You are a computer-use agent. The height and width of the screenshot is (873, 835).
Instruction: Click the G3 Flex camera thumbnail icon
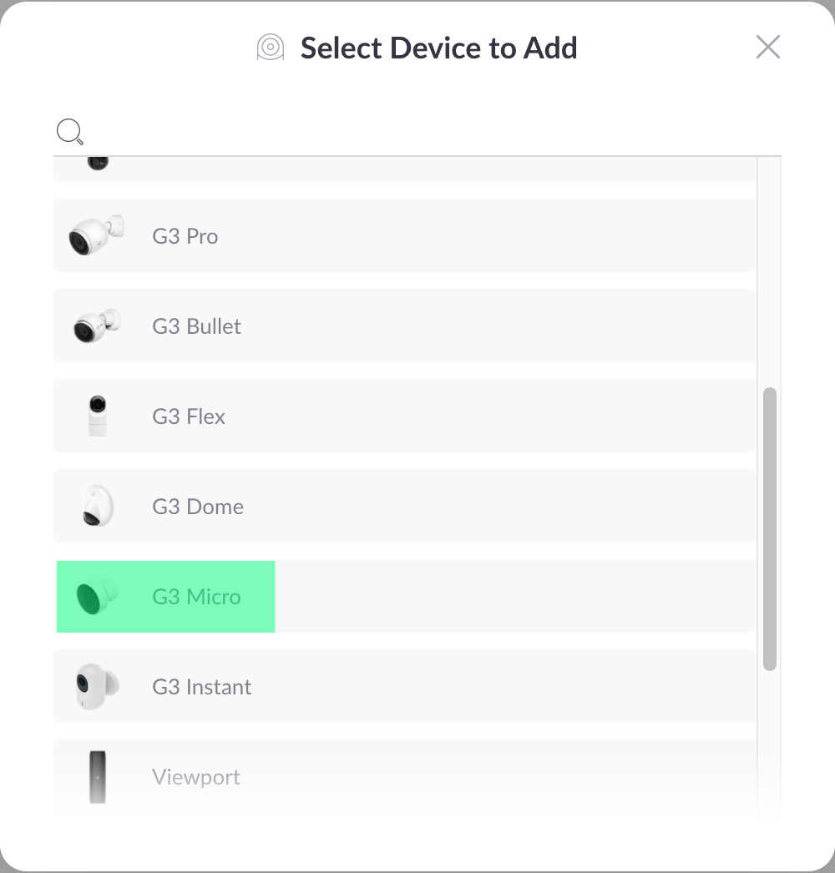point(97,416)
